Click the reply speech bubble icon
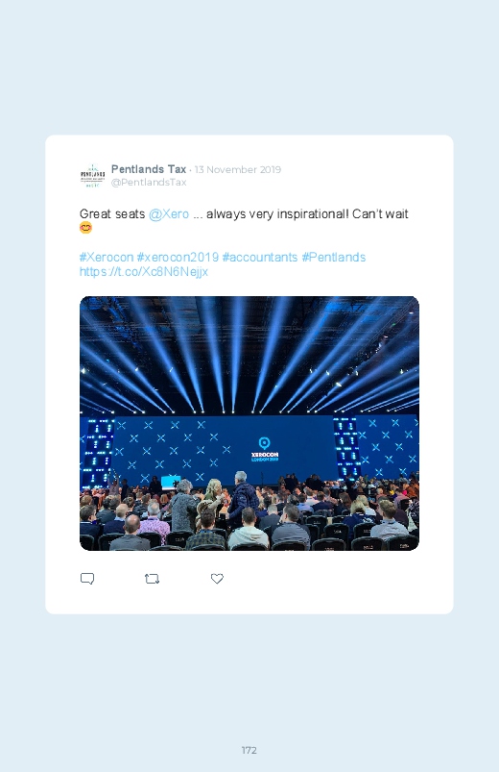 87,579
